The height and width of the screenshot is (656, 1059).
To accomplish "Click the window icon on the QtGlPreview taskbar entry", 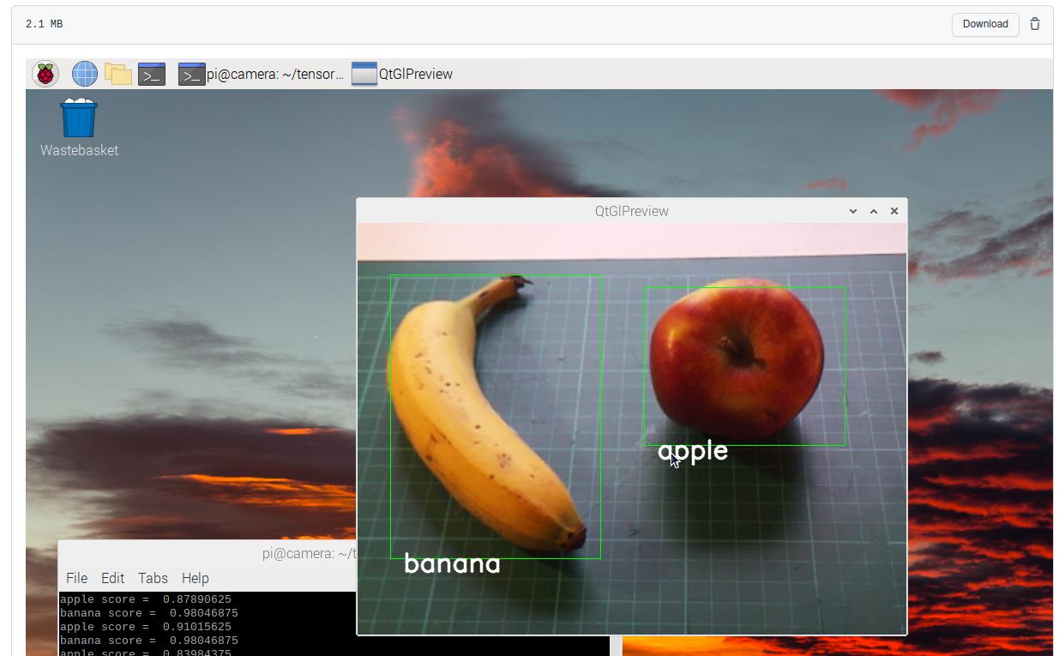I will click(x=363, y=74).
